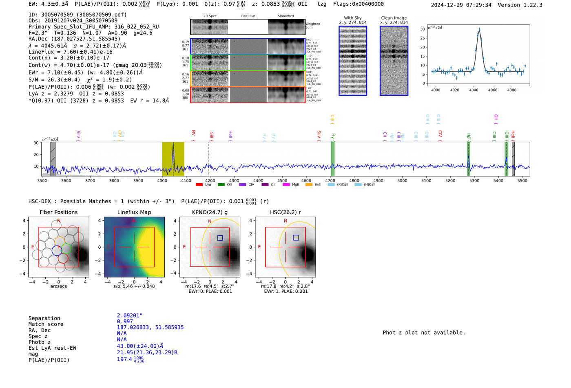571x388 pixels.
Task: Click the green Hβ band in the spectrum
Action: [469, 159]
